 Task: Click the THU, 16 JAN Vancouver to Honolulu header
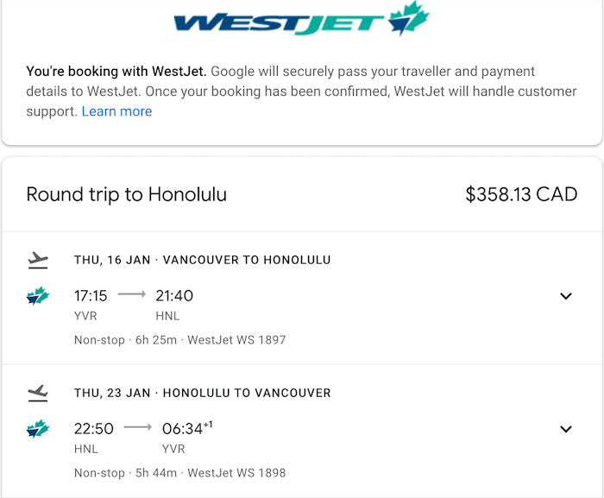tap(202, 260)
